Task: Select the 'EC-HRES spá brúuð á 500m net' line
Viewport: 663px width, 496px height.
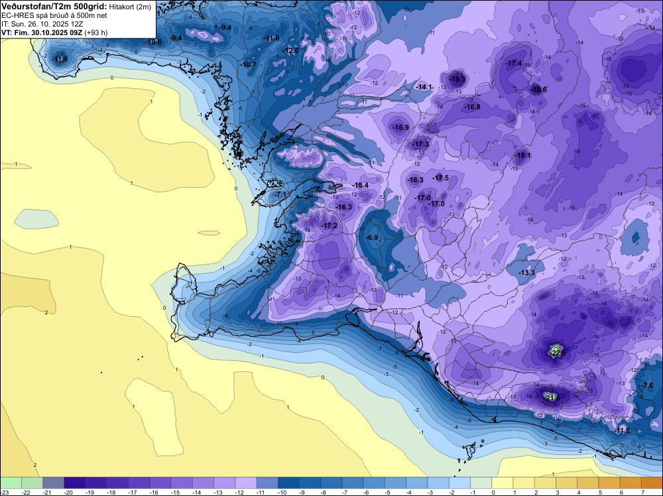Action: [54, 16]
